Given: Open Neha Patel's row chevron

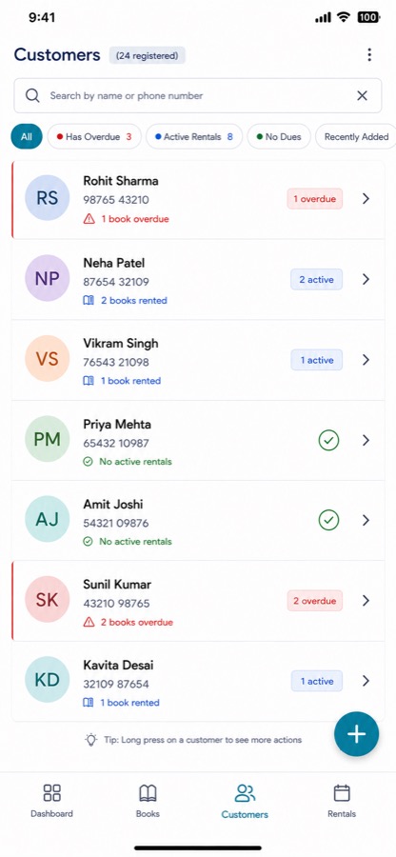Looking at the screenshot, I should [x=366, y=279].
